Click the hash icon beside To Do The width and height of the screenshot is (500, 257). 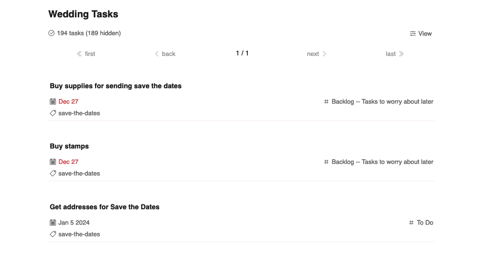(412, 223)
